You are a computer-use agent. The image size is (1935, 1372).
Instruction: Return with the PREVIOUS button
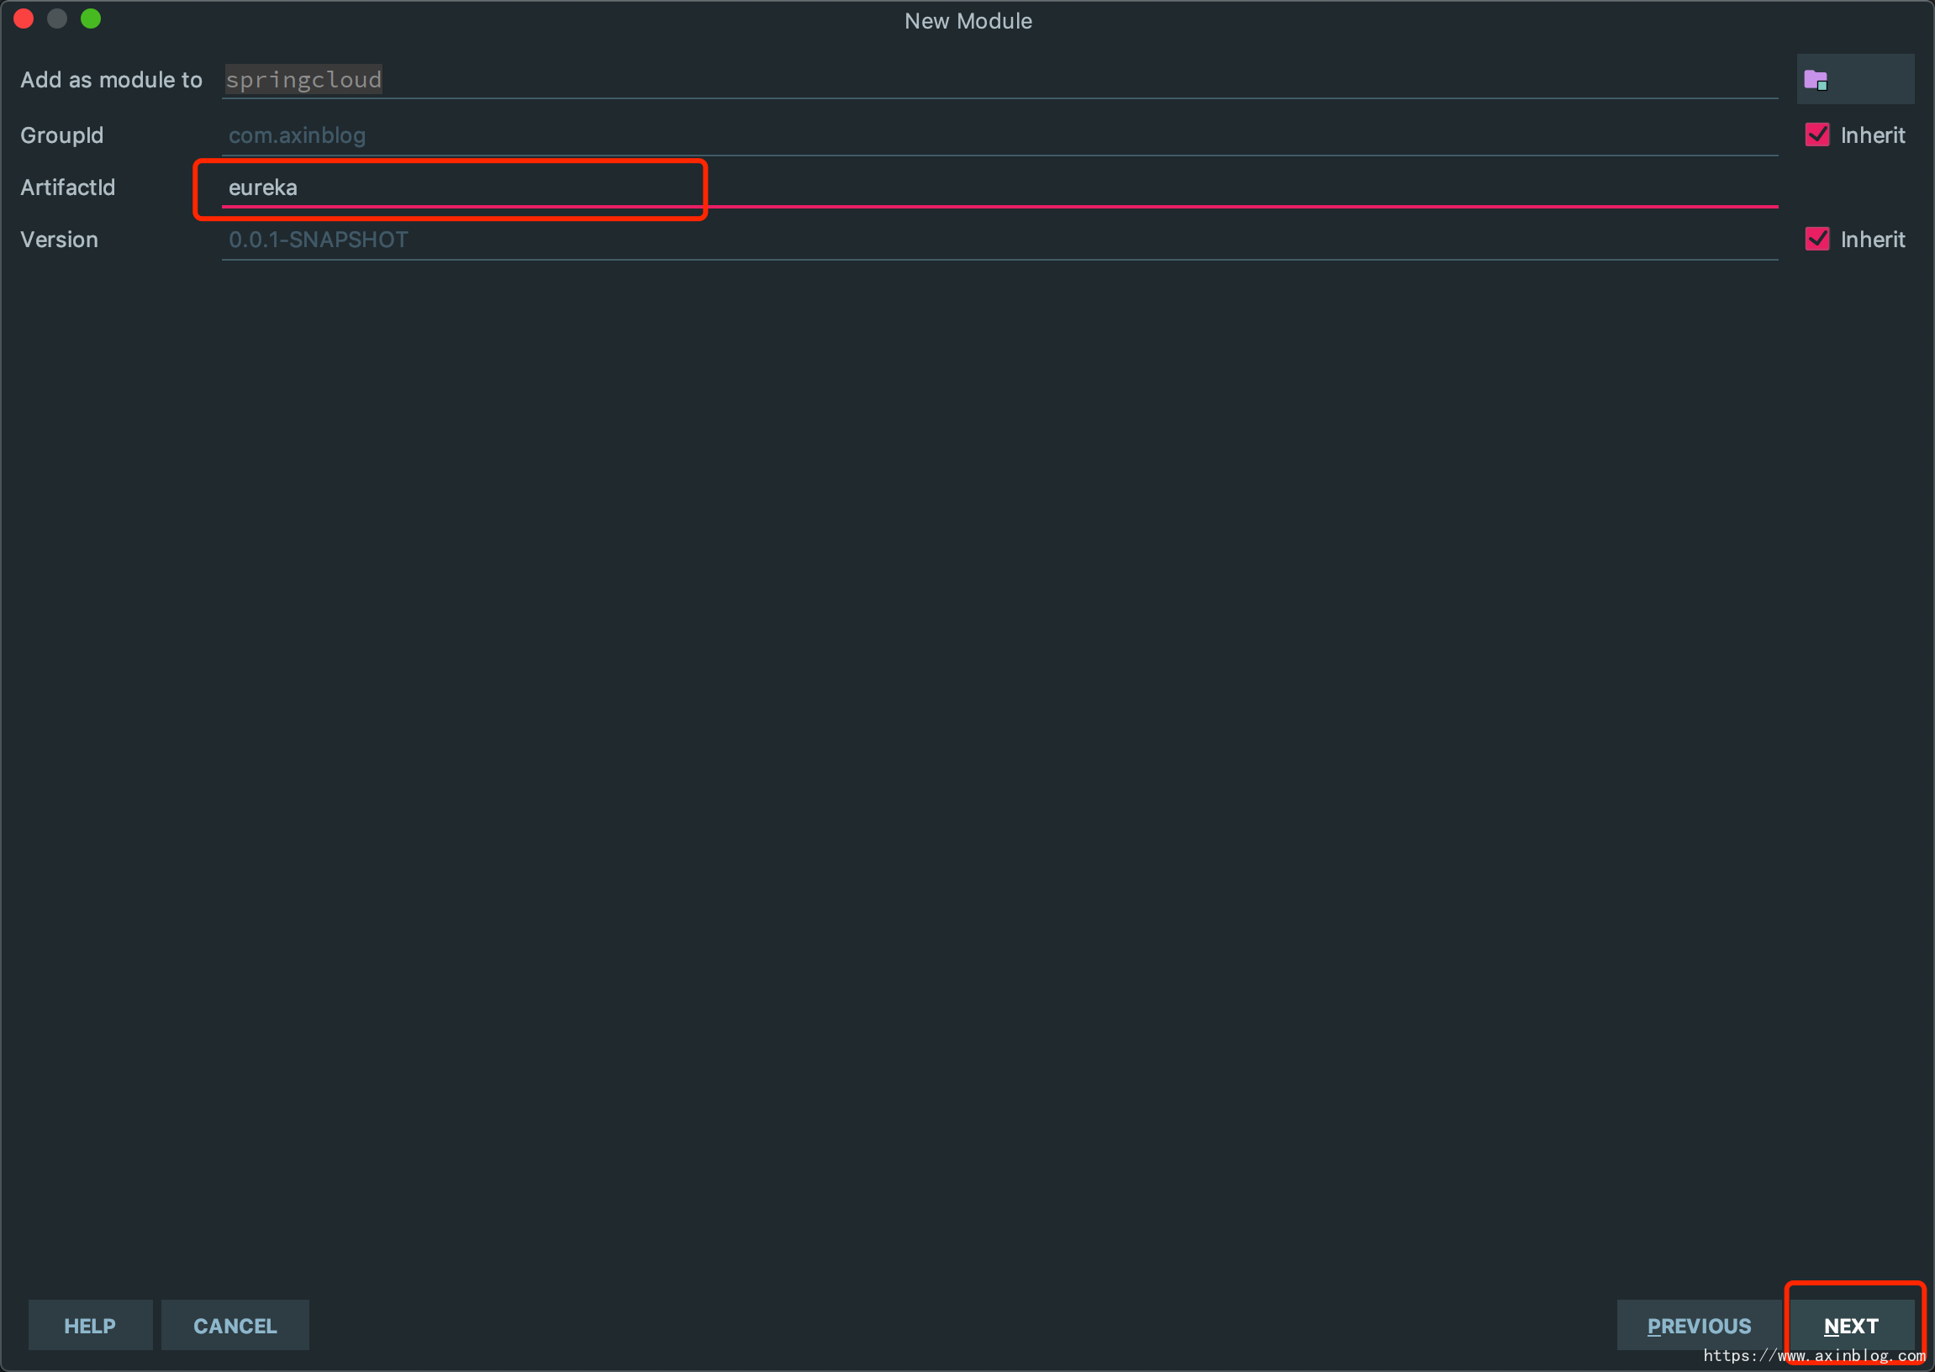pos(1699,1326)
